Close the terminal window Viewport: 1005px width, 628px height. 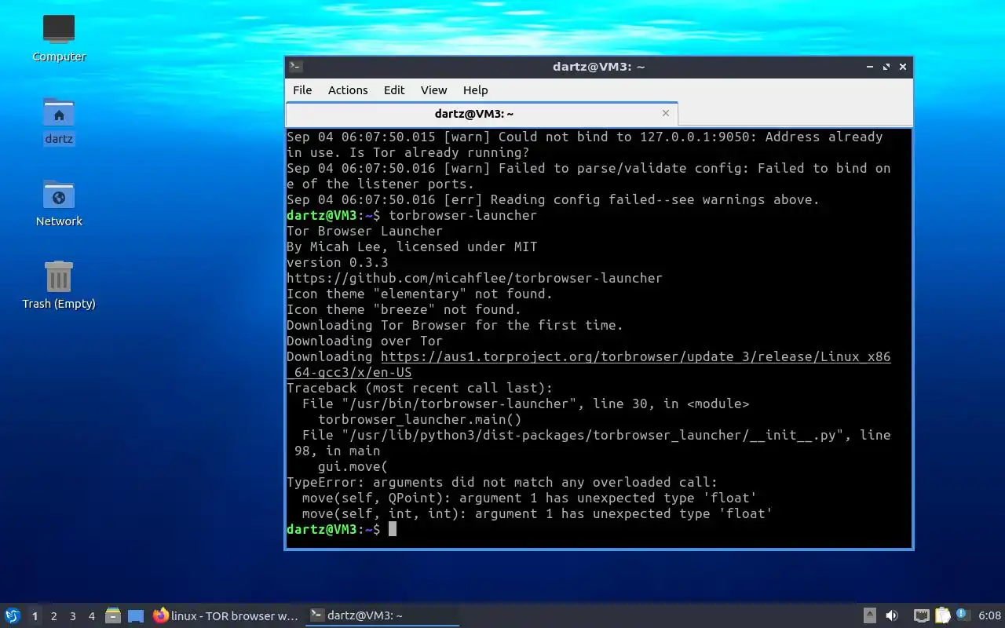pyautogui.click(x=903, y=67)
